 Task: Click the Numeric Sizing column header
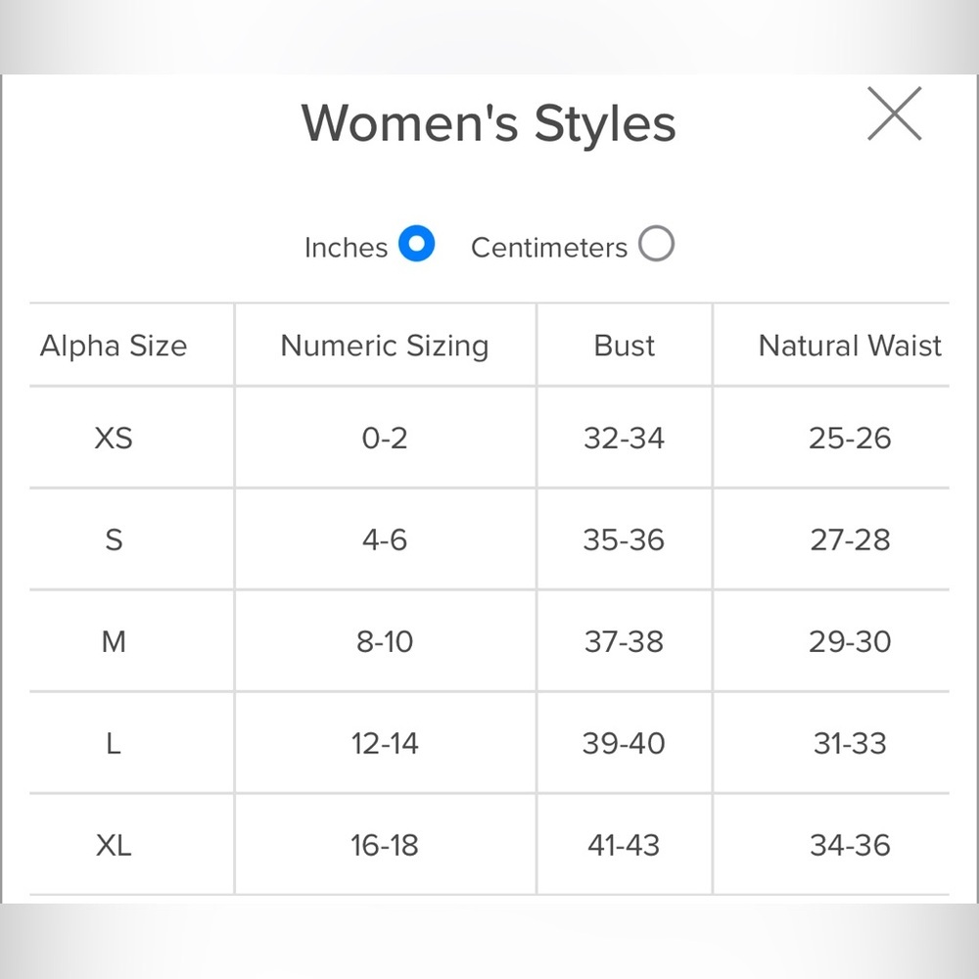coord(385,346)
